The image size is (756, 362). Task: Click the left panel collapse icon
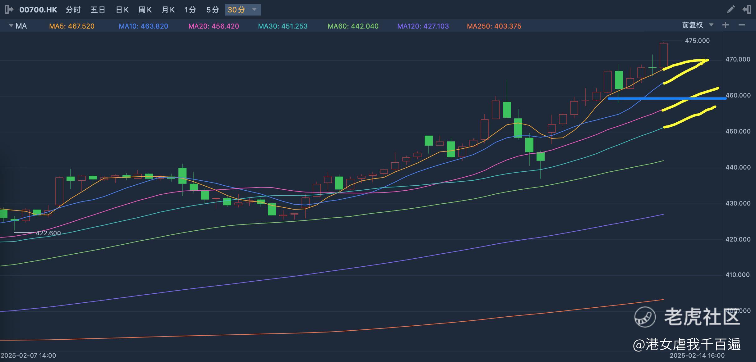9,10
